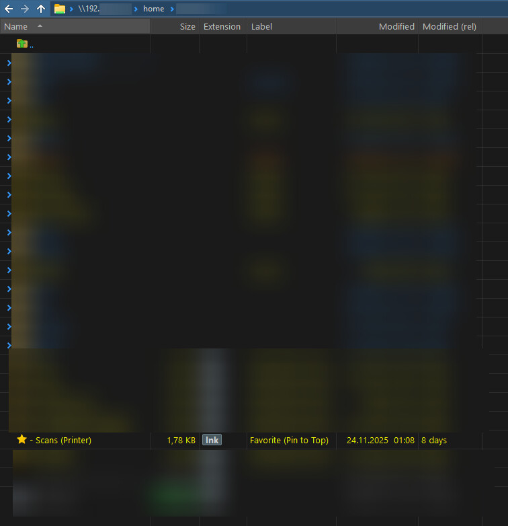Select the 'home' breadcrumb segment
The height and width of the screenshot is (526, 508).
click(x=153, y=9)
